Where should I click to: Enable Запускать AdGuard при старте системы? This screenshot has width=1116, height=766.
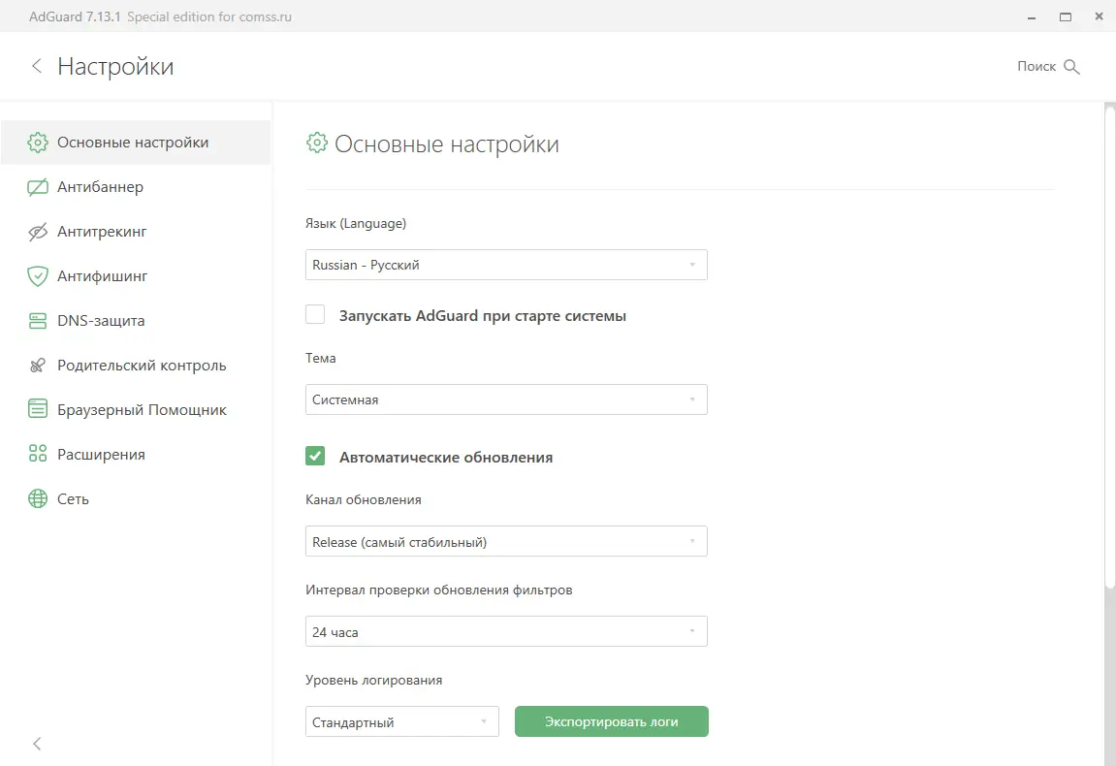point(314,314)
